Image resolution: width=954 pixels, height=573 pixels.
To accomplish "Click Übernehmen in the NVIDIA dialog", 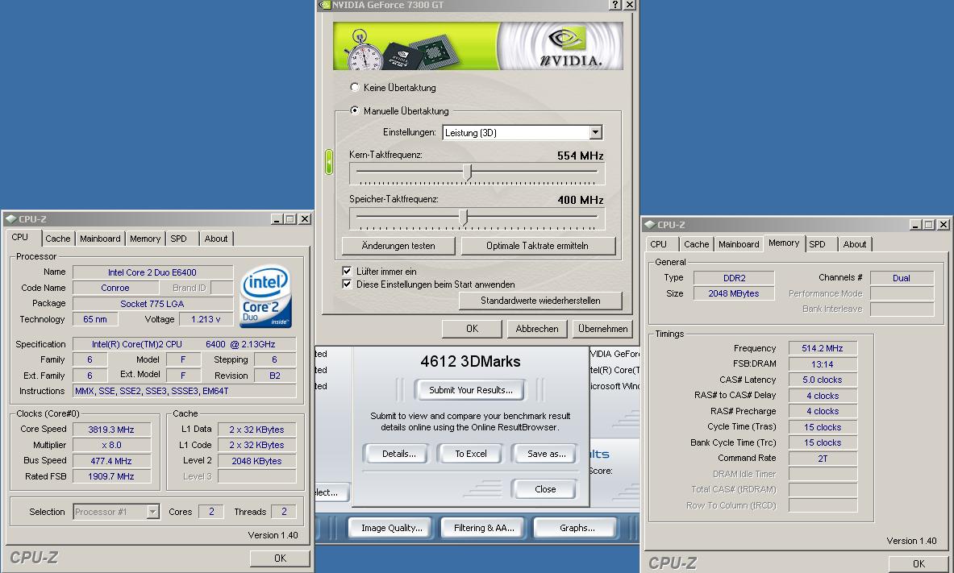I will [602, 329].
